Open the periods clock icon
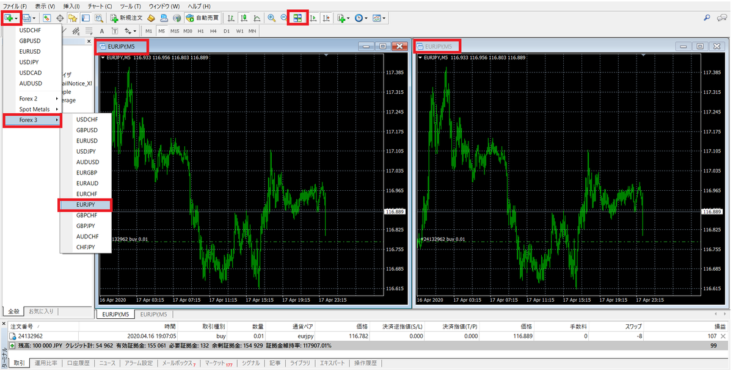Viewport: 733px width, 370px height. pyautogui.click(x=359, y=18)
